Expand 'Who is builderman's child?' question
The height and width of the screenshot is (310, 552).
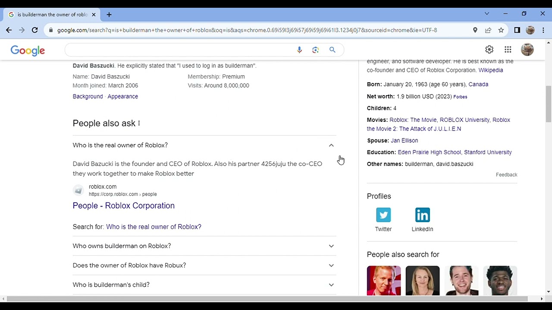tap(204, 285)
